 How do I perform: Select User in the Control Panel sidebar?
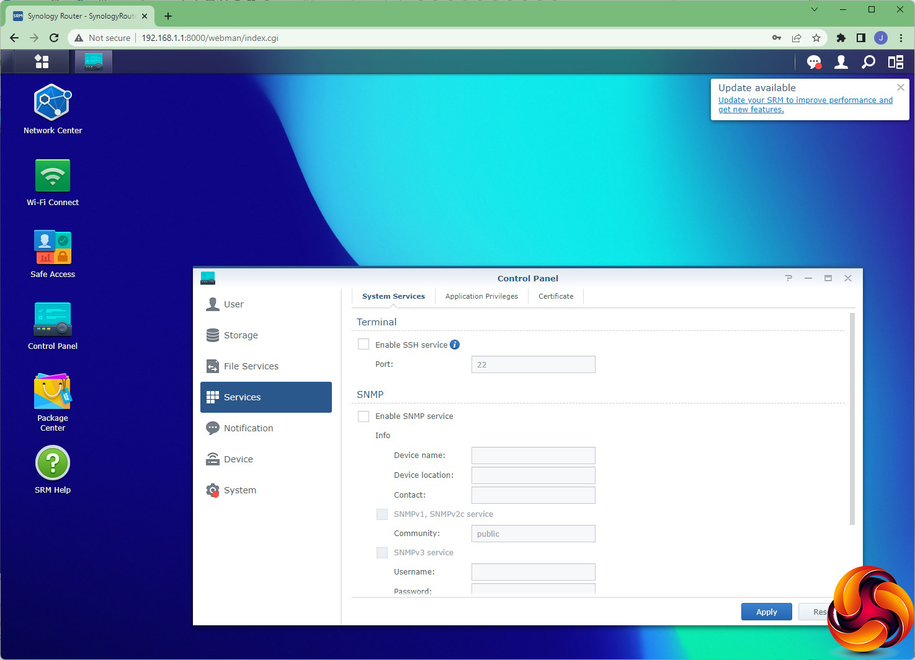[266, 304]
